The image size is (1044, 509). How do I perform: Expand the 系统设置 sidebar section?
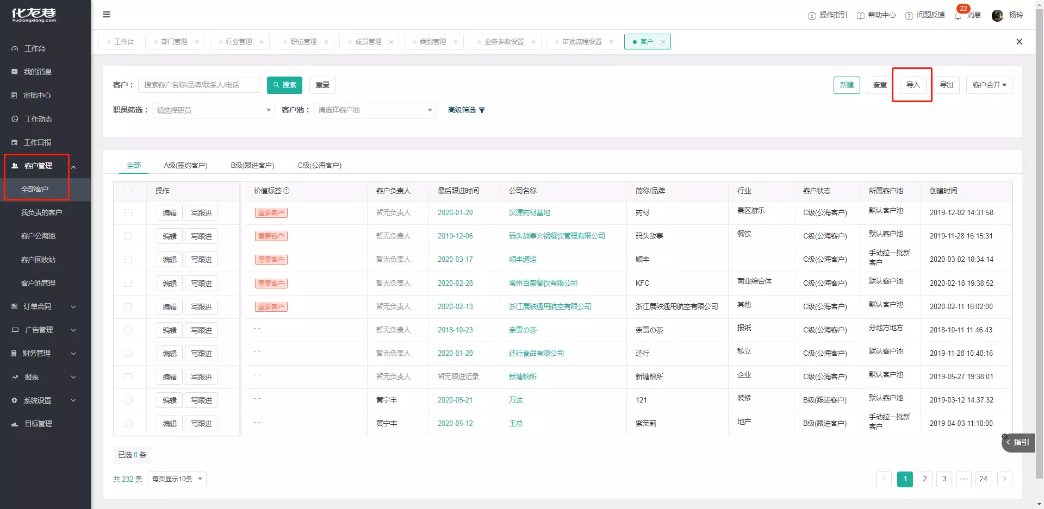(x=73, y=400)
